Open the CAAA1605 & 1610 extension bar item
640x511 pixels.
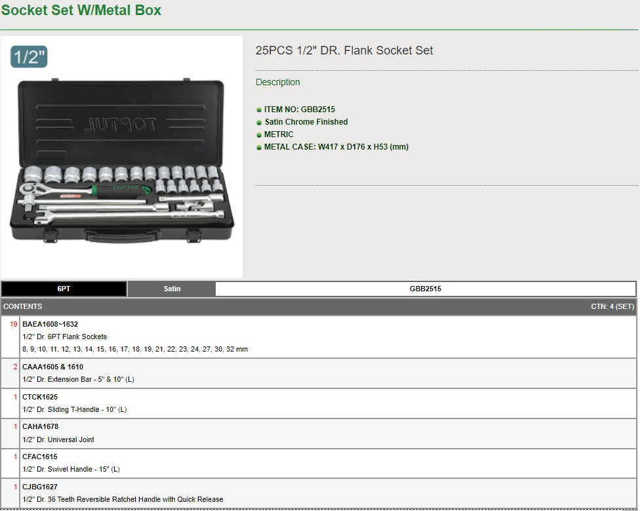(x=53, y=367)
